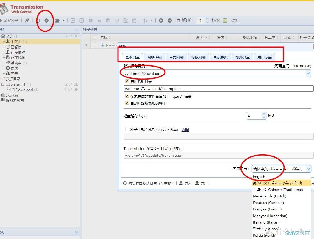Toggle 启用临时目录 checkbox

[x=127, y=81]
